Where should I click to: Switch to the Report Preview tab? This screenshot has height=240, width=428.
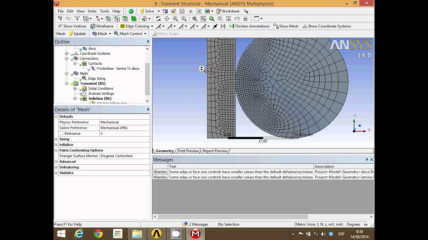click(215, 151)
